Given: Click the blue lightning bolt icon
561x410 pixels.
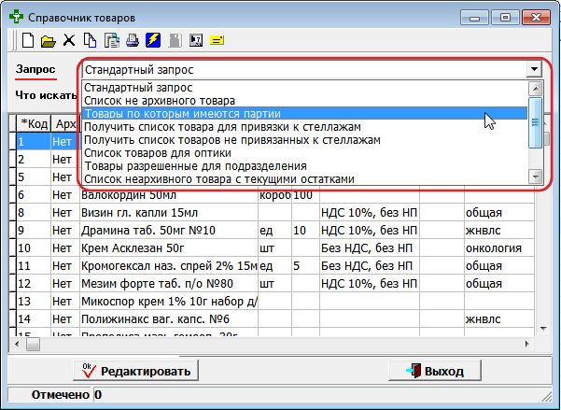Looking at the screenshot, I should click(153, 40).
